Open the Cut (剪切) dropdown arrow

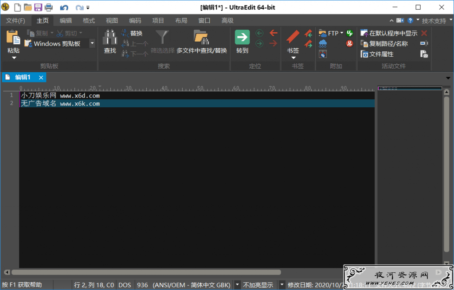click(81, 33)
